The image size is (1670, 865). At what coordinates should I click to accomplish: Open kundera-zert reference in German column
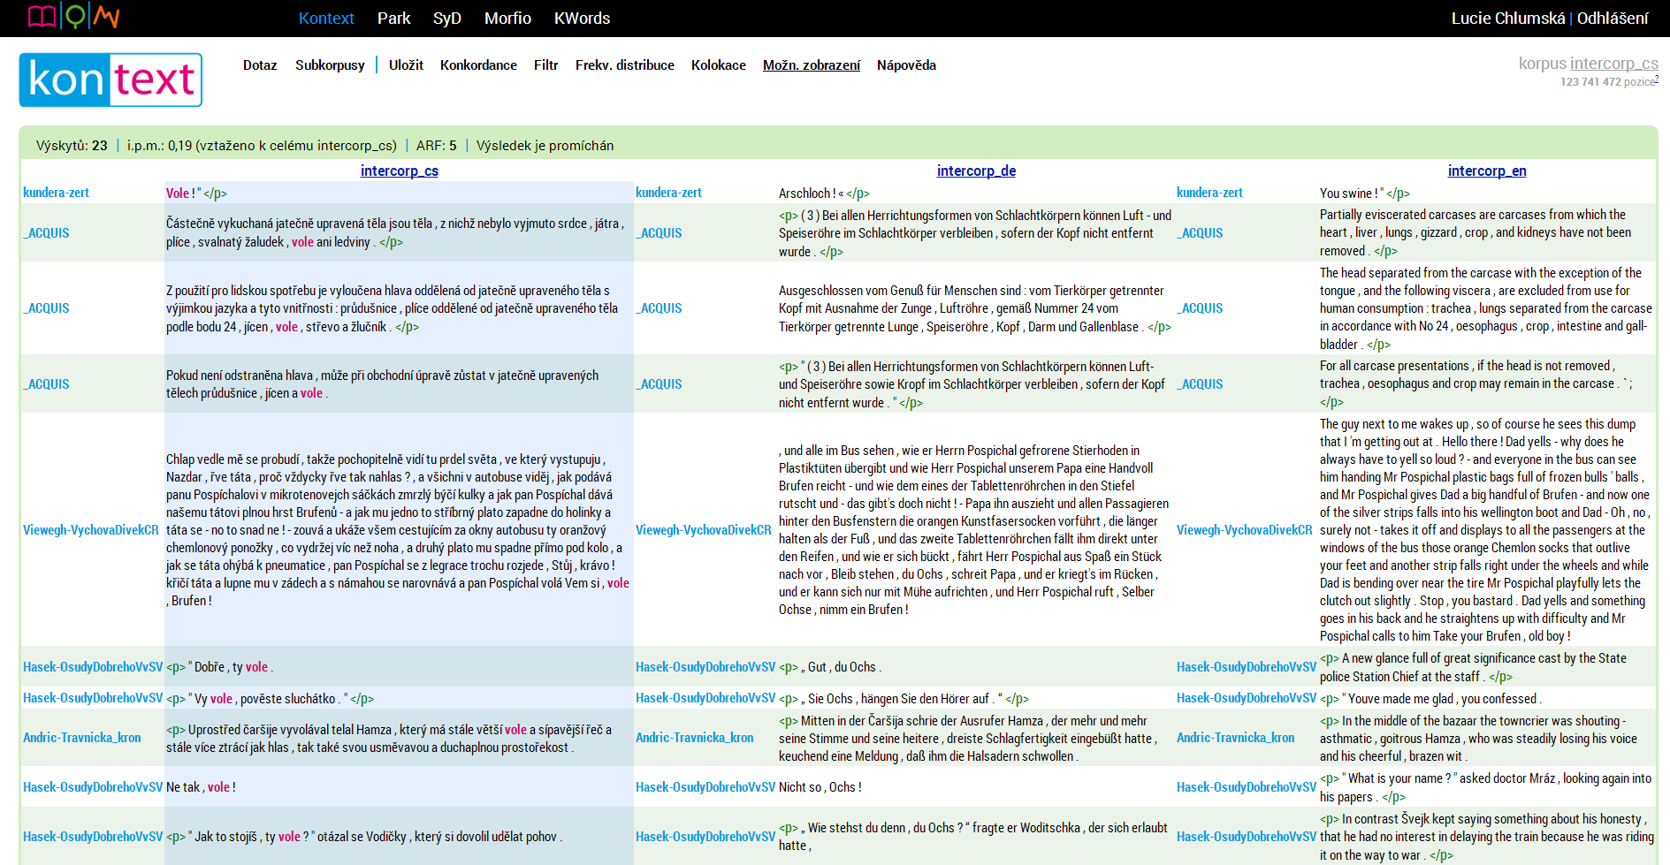click(668, 193)
